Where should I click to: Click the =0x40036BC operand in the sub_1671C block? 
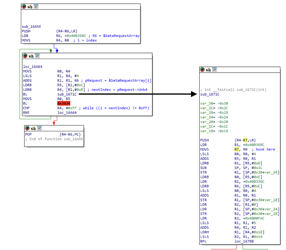coord(254,145)
